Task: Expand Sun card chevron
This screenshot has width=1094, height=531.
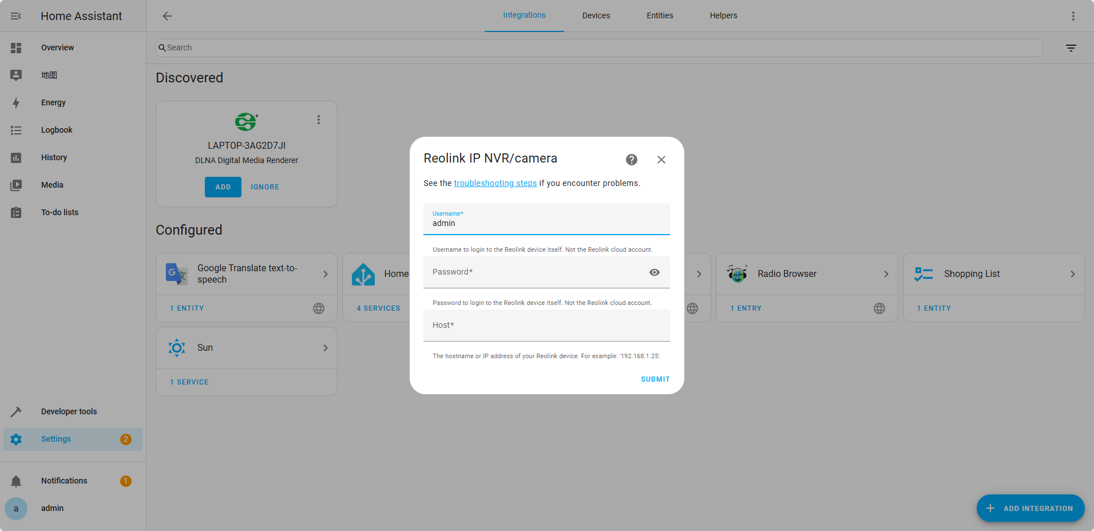Action: (x=326, y=348)
